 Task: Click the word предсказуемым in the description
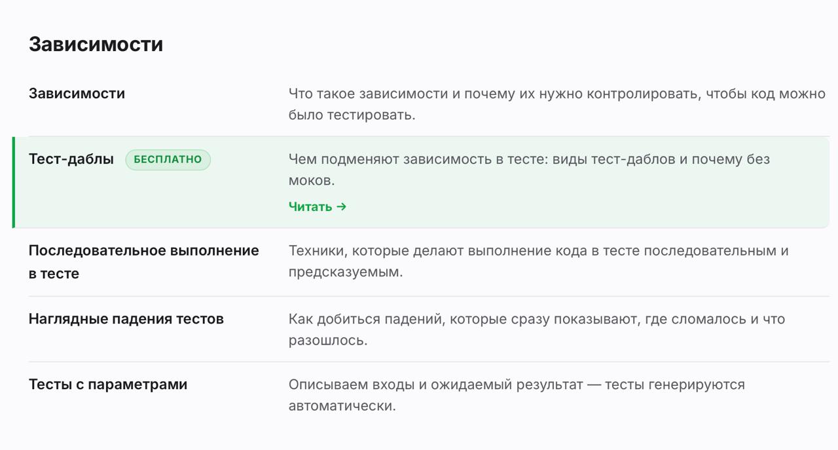344,272
